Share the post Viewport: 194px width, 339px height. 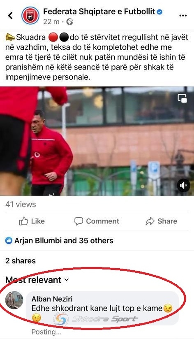point(162,221)
